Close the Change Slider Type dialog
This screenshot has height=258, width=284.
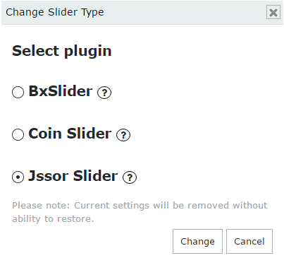[x=273, y=12]
